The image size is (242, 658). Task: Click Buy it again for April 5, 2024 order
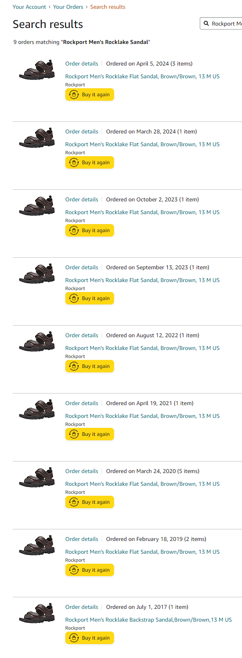coord(90,95)
